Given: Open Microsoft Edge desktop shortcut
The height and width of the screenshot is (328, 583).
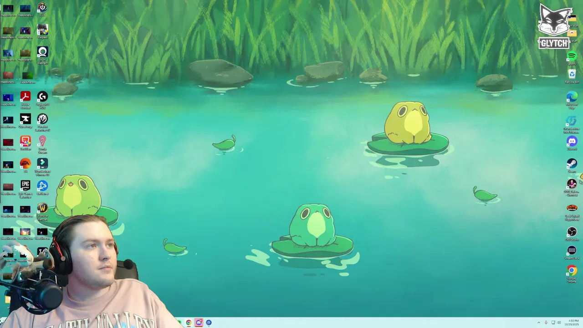Looking at the screenshot, I should coord(572,100).
